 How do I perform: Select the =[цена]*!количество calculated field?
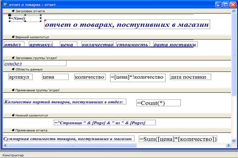(x=138, y=78)
